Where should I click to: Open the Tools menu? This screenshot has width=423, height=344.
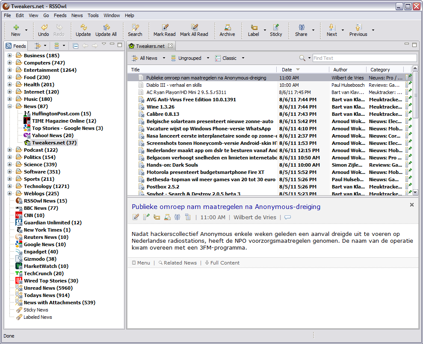[x=93, y=15]
